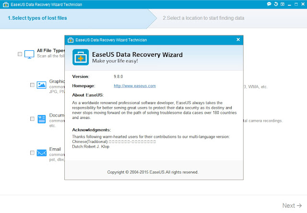Screen dimensions: 307x213
Task: Click the Make your life easy! tagline
Action: tap(115, 61)
